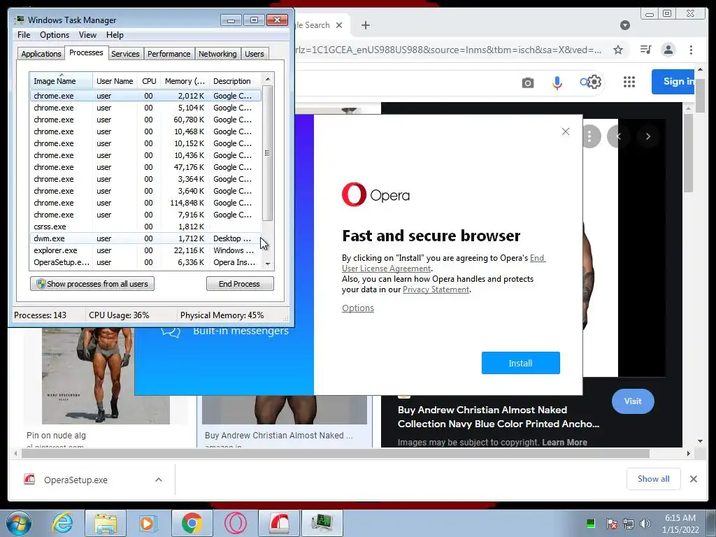Open Task Manager View menu

87,35
